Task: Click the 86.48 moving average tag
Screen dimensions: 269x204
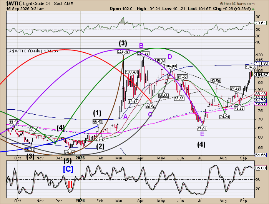Action: [261, 94]
